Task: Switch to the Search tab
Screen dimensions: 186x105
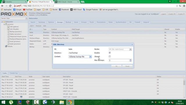Action: click(x=33, y=22)
